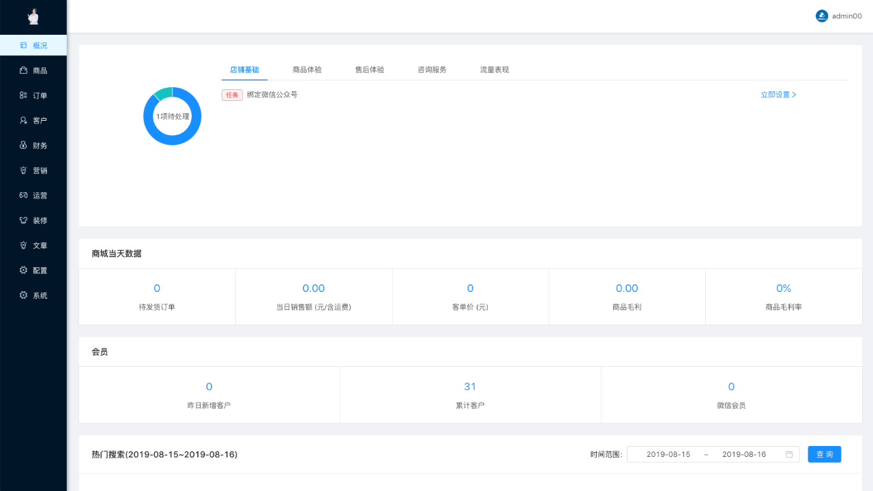Click the store logo at sidebar top
Screen dimensions: 873x491
click(x=33, y=16)
